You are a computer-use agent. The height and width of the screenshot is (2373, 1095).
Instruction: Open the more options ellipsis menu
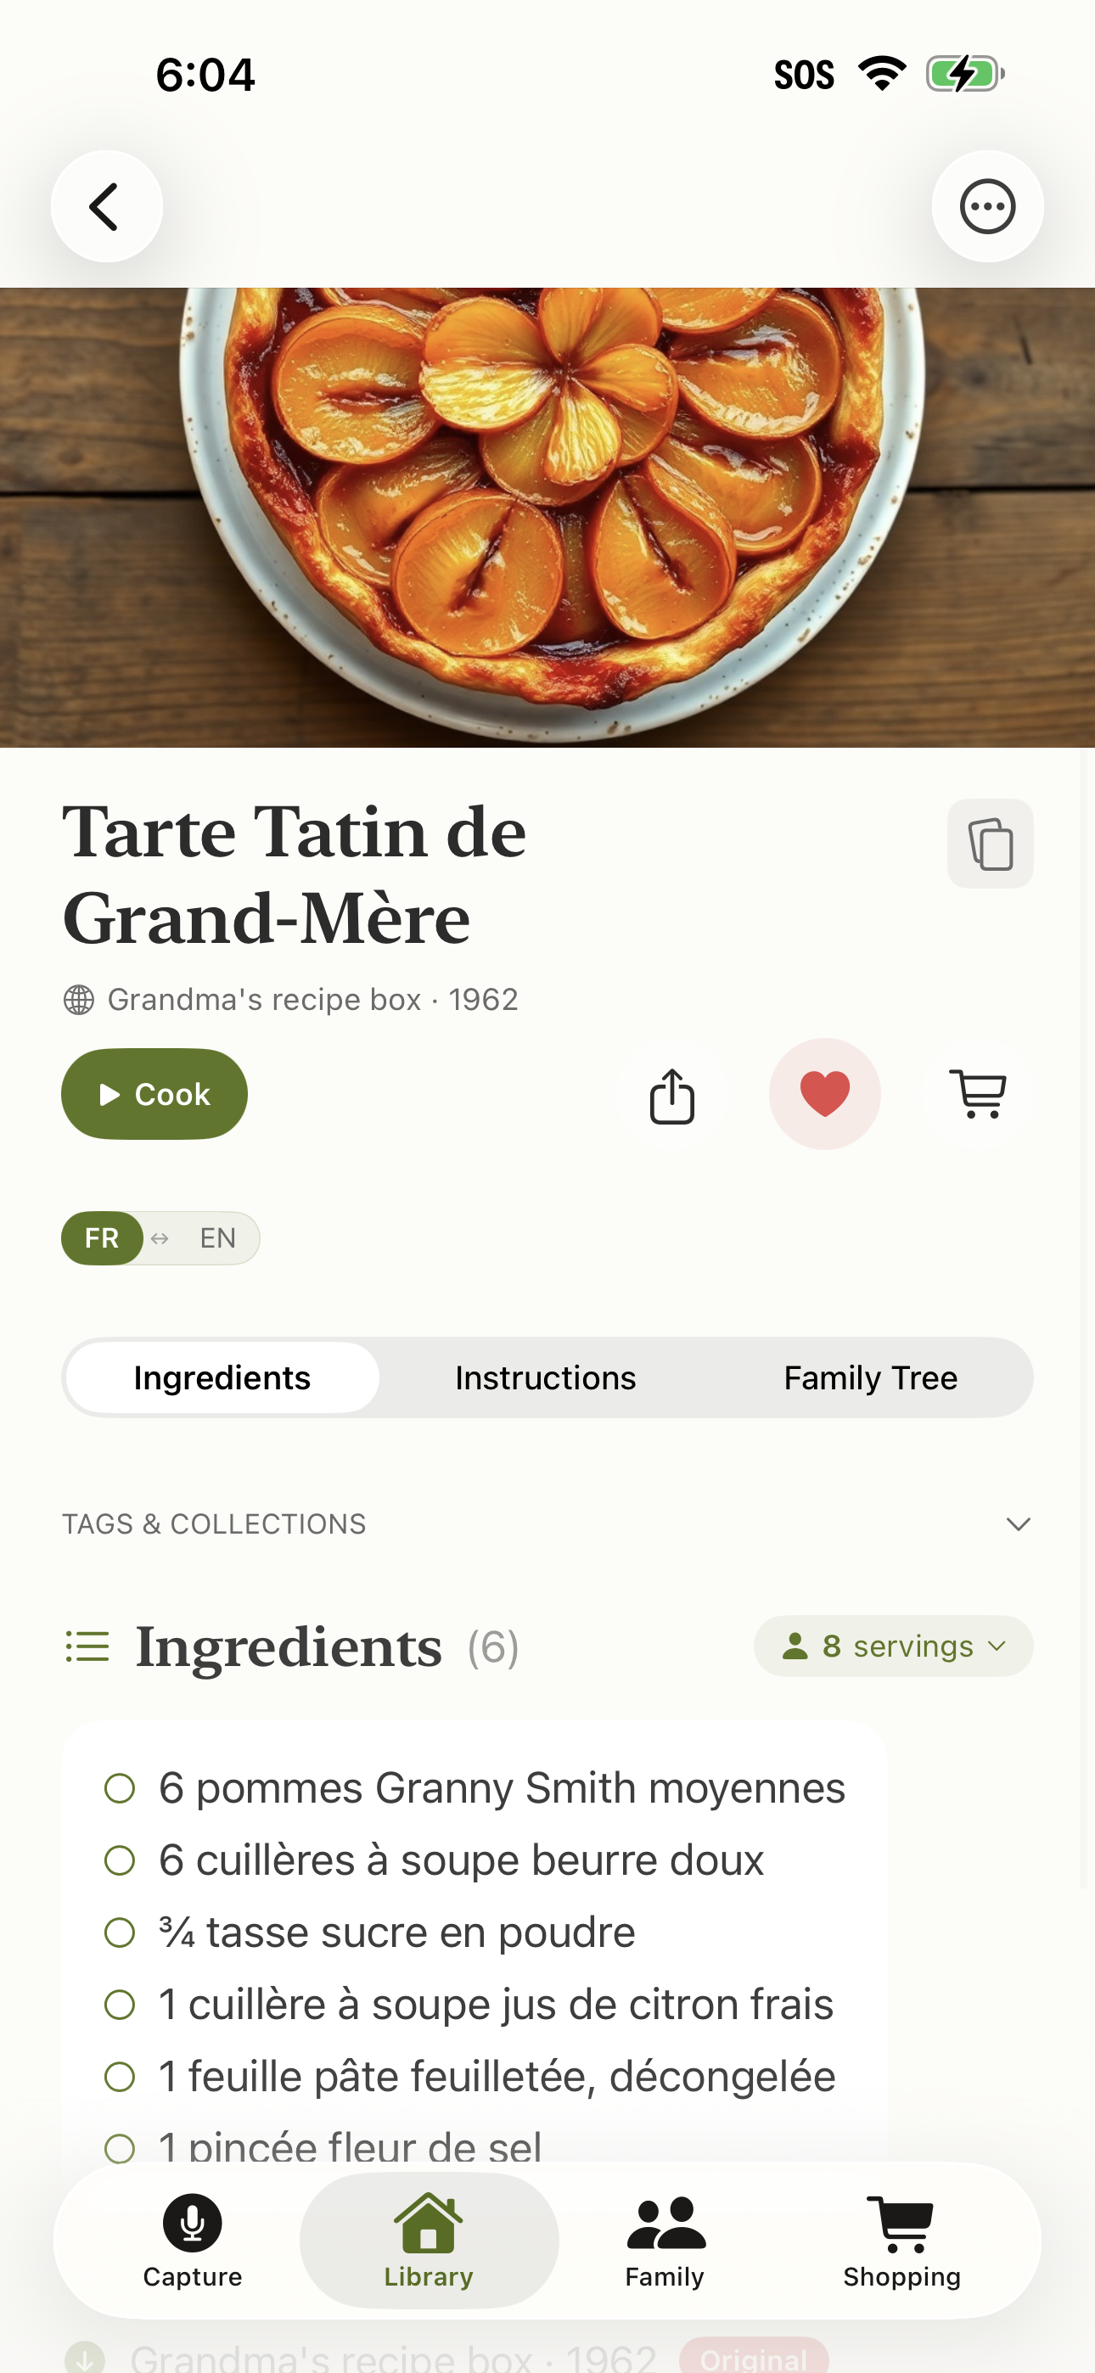987,205
